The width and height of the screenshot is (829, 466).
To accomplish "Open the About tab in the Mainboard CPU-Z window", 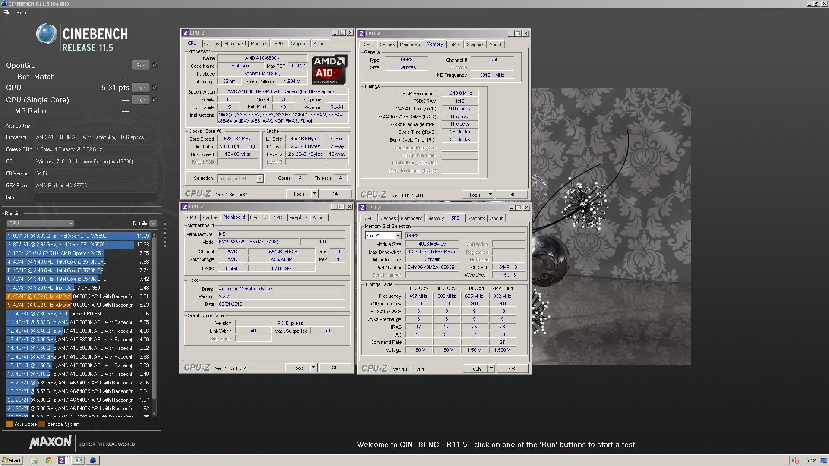I will pos(319,217).
